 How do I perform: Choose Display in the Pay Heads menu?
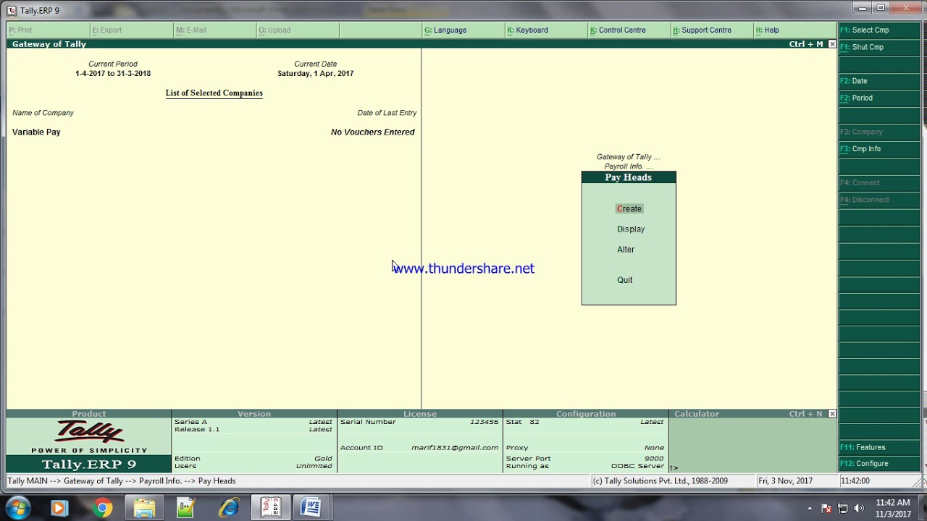[x=631, y=229]
